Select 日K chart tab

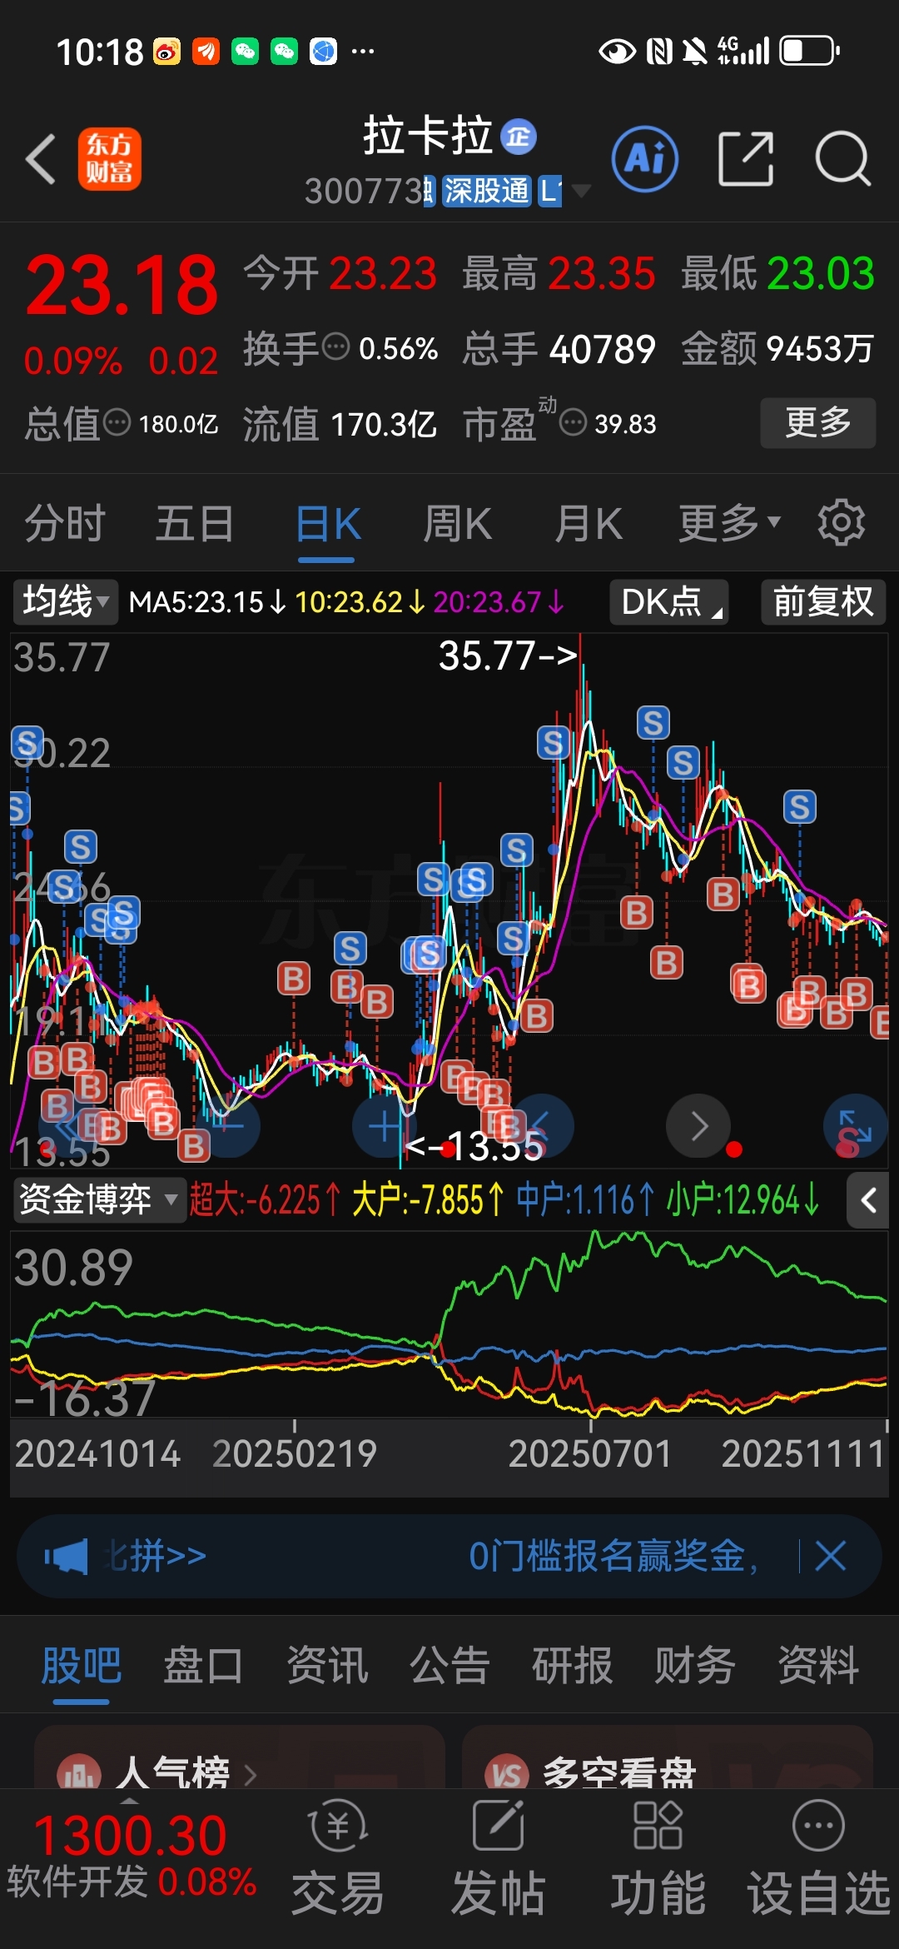coord(328,525)
